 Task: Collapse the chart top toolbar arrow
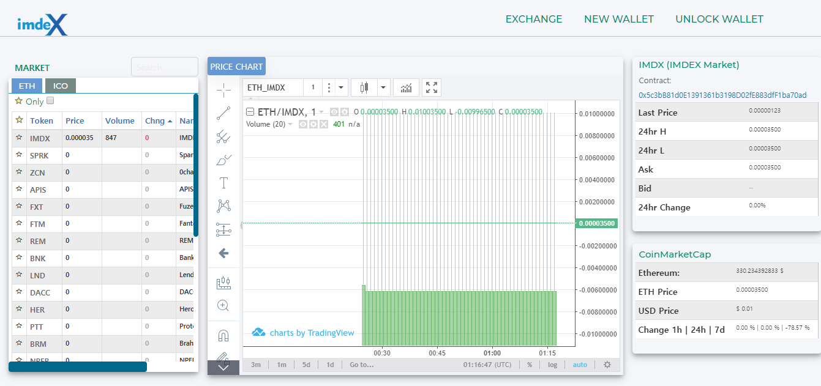tap(250, 98)
